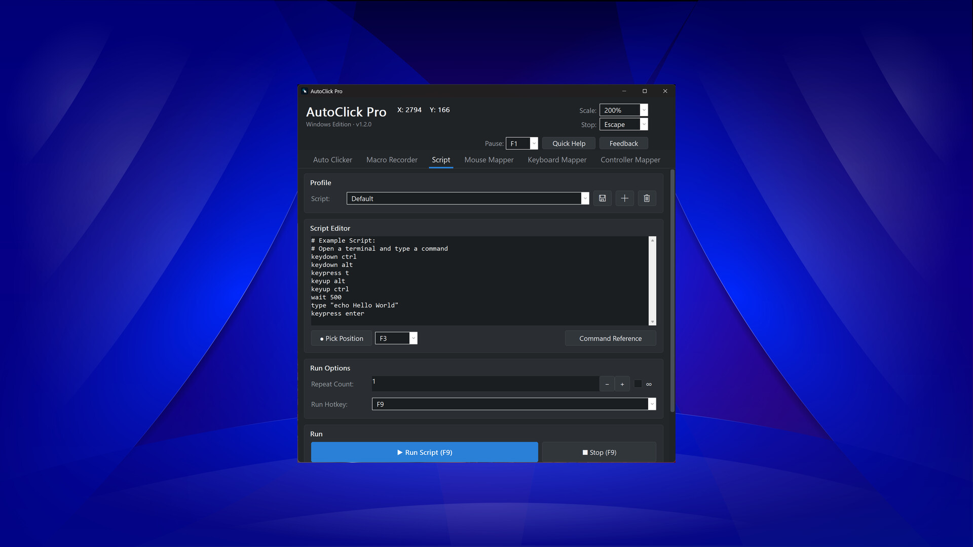Click the Stop (F9) button
This screenshot has height=547, width=973.
599,452
